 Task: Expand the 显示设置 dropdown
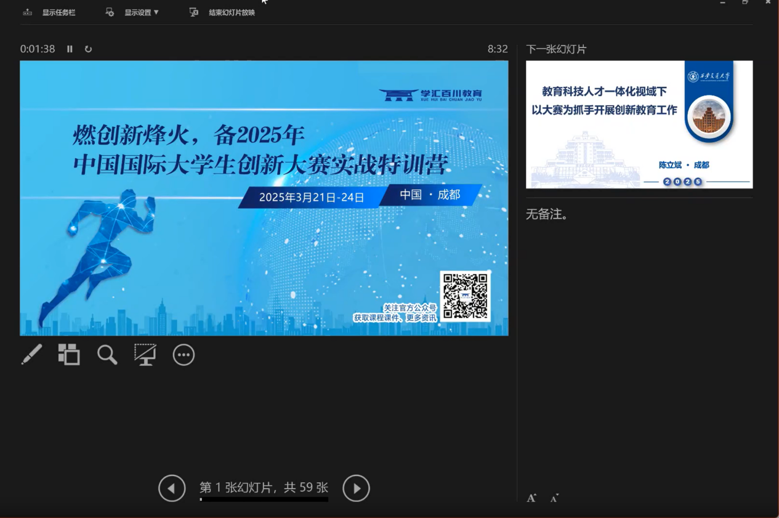[x=134, y=12]
